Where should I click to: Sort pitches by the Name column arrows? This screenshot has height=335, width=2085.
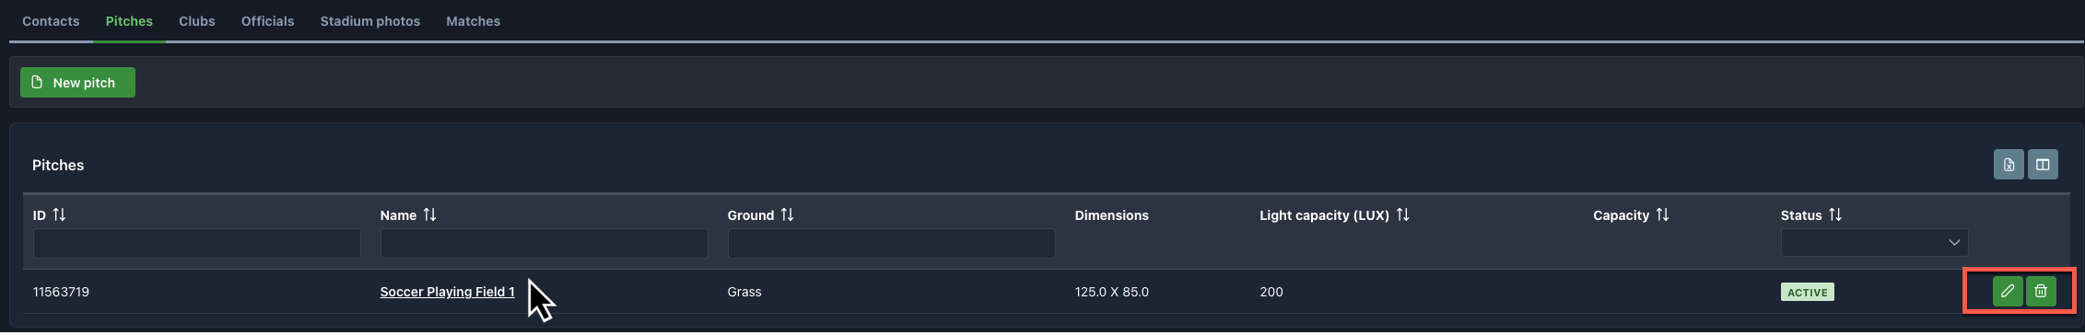(x=429, y=214)
